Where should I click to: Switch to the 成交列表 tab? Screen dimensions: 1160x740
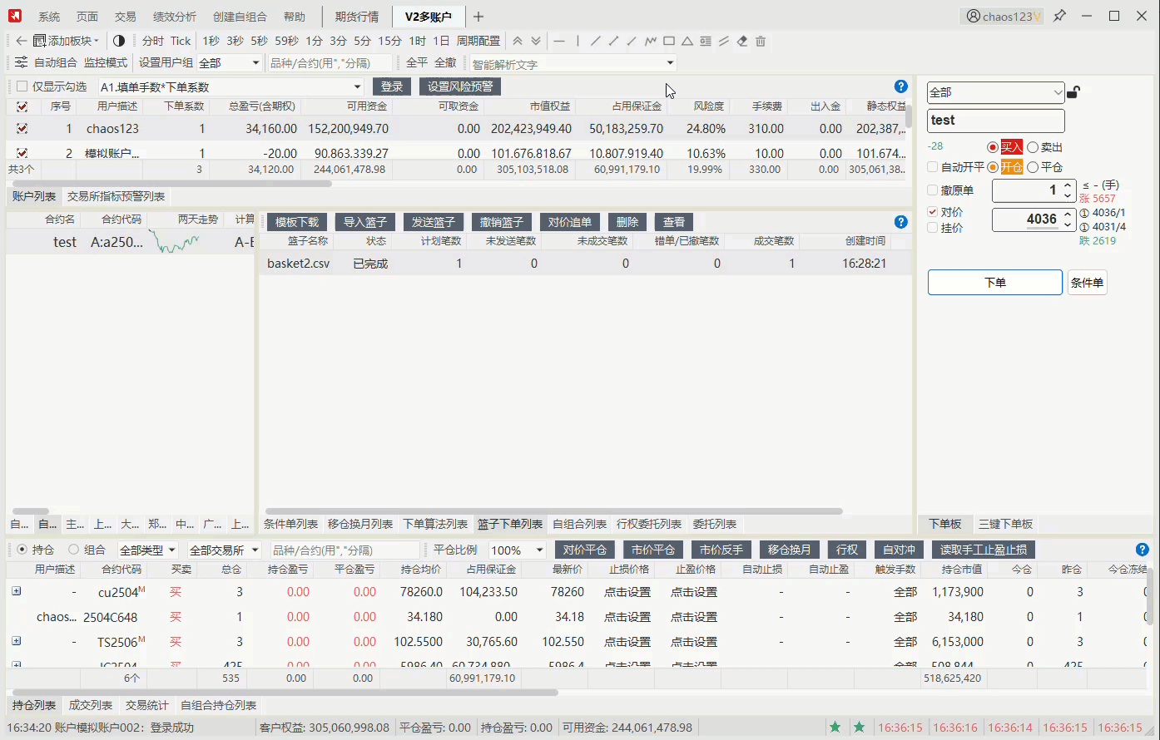[90, 705]
